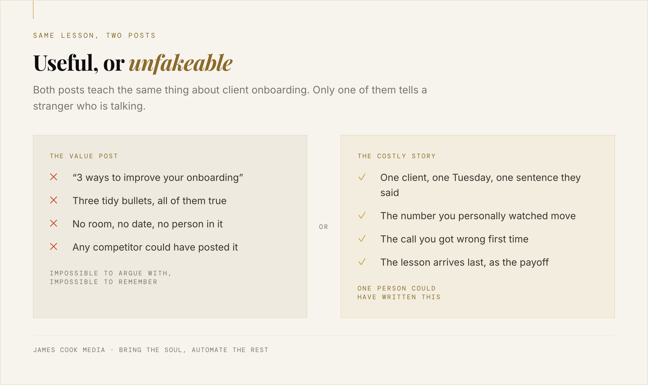Click the checkmark next to "The number you personally"
This screenshot has height=385, width=648.
362,215
